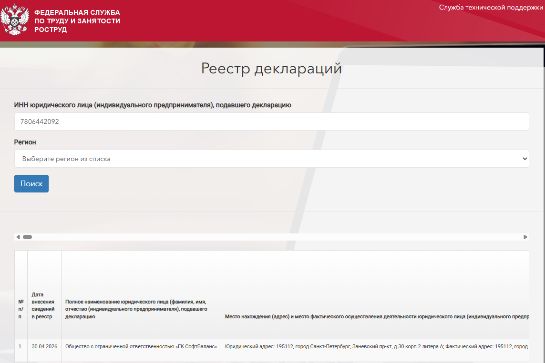
Task: Click the Реестр деклараций page heading
Action: (x=271, y=69)
